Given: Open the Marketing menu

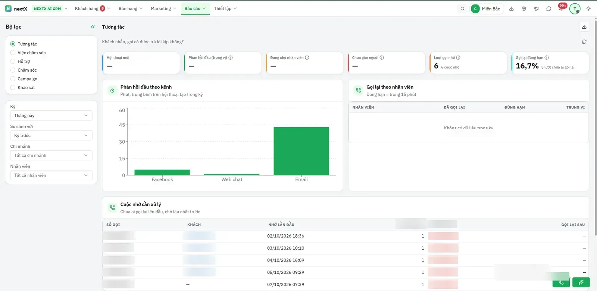Looking at the screenshot, I should (163, 9).
